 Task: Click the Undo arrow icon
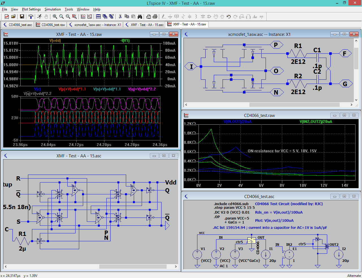229,17
